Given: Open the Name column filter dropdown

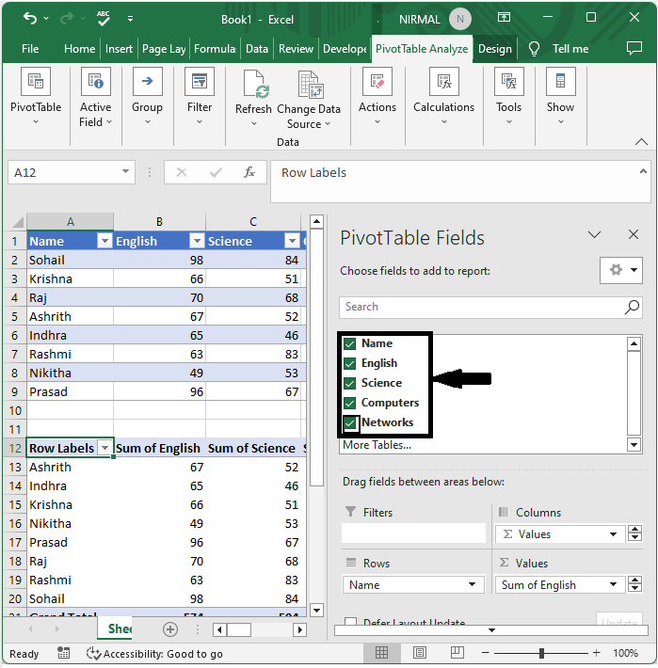Looking at the screenshot, I should coord(104,241).
